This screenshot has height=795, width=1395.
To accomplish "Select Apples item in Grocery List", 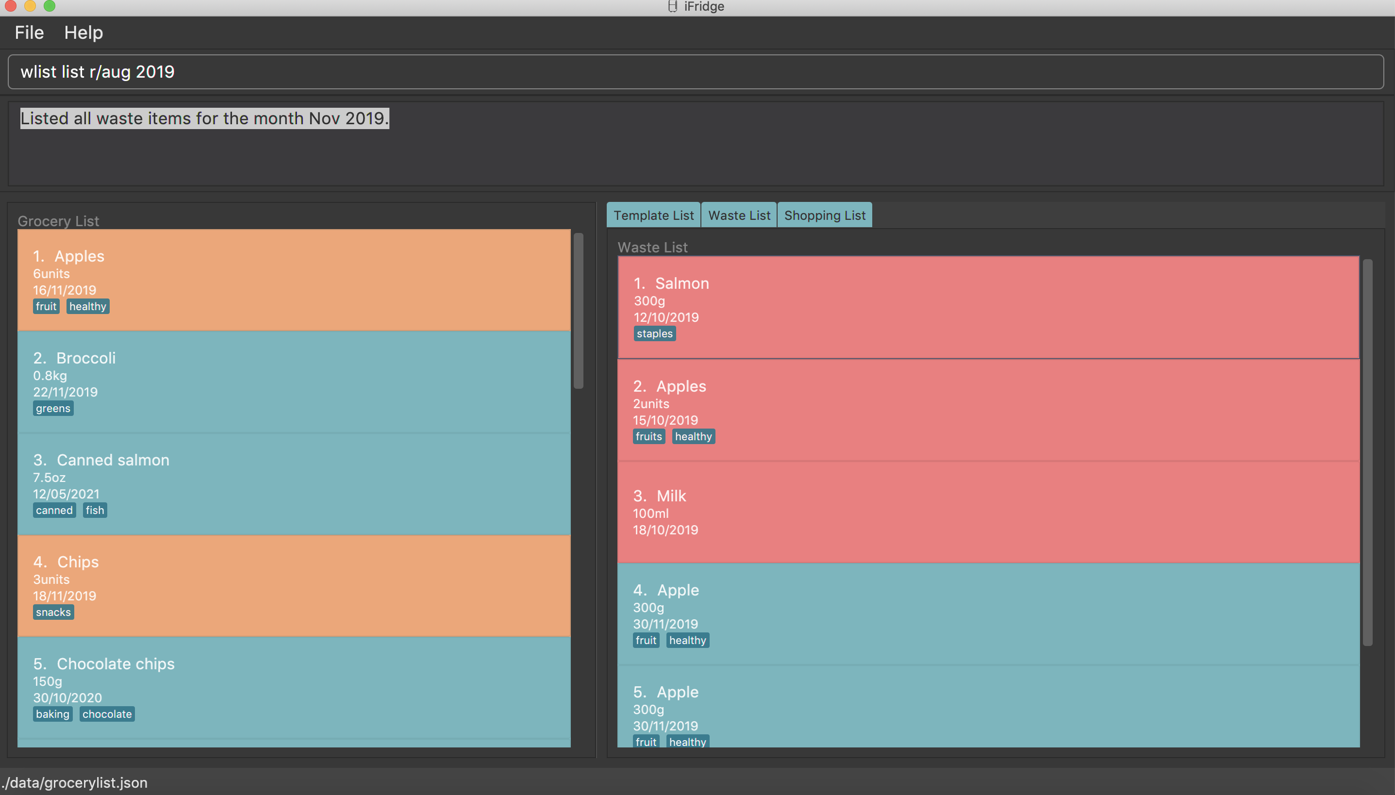I will click(x=294, y=280).
